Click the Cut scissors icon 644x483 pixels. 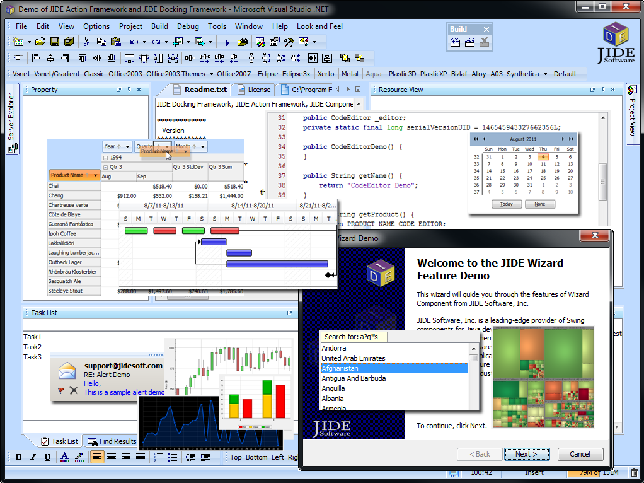[86, 42]
